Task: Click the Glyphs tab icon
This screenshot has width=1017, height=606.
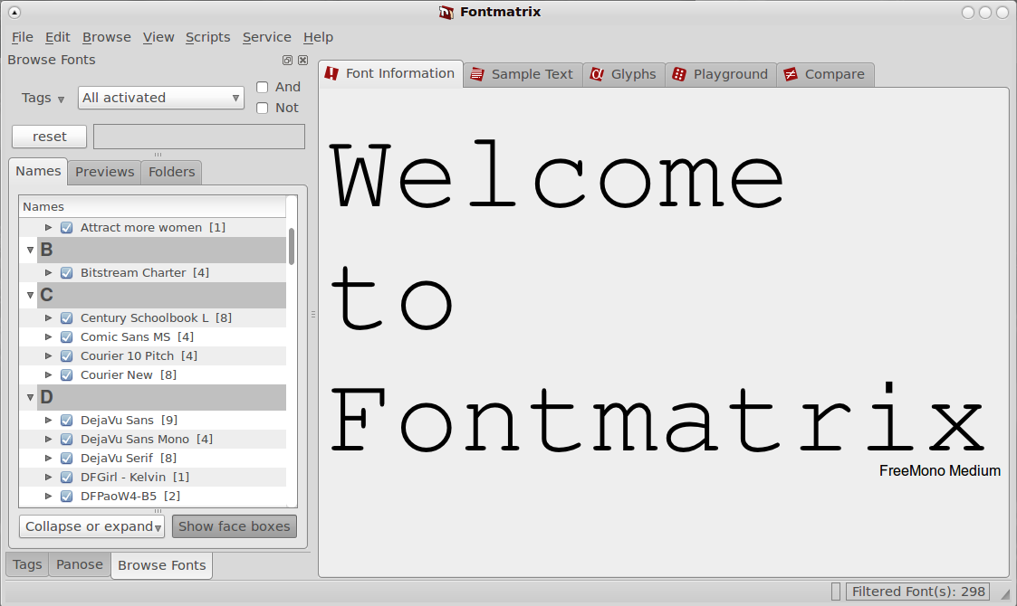Action: click(597, 74)
